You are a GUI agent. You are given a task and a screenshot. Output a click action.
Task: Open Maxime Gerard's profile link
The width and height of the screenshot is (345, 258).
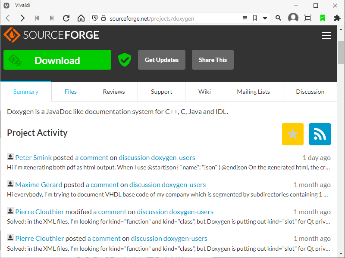point(39,185)
